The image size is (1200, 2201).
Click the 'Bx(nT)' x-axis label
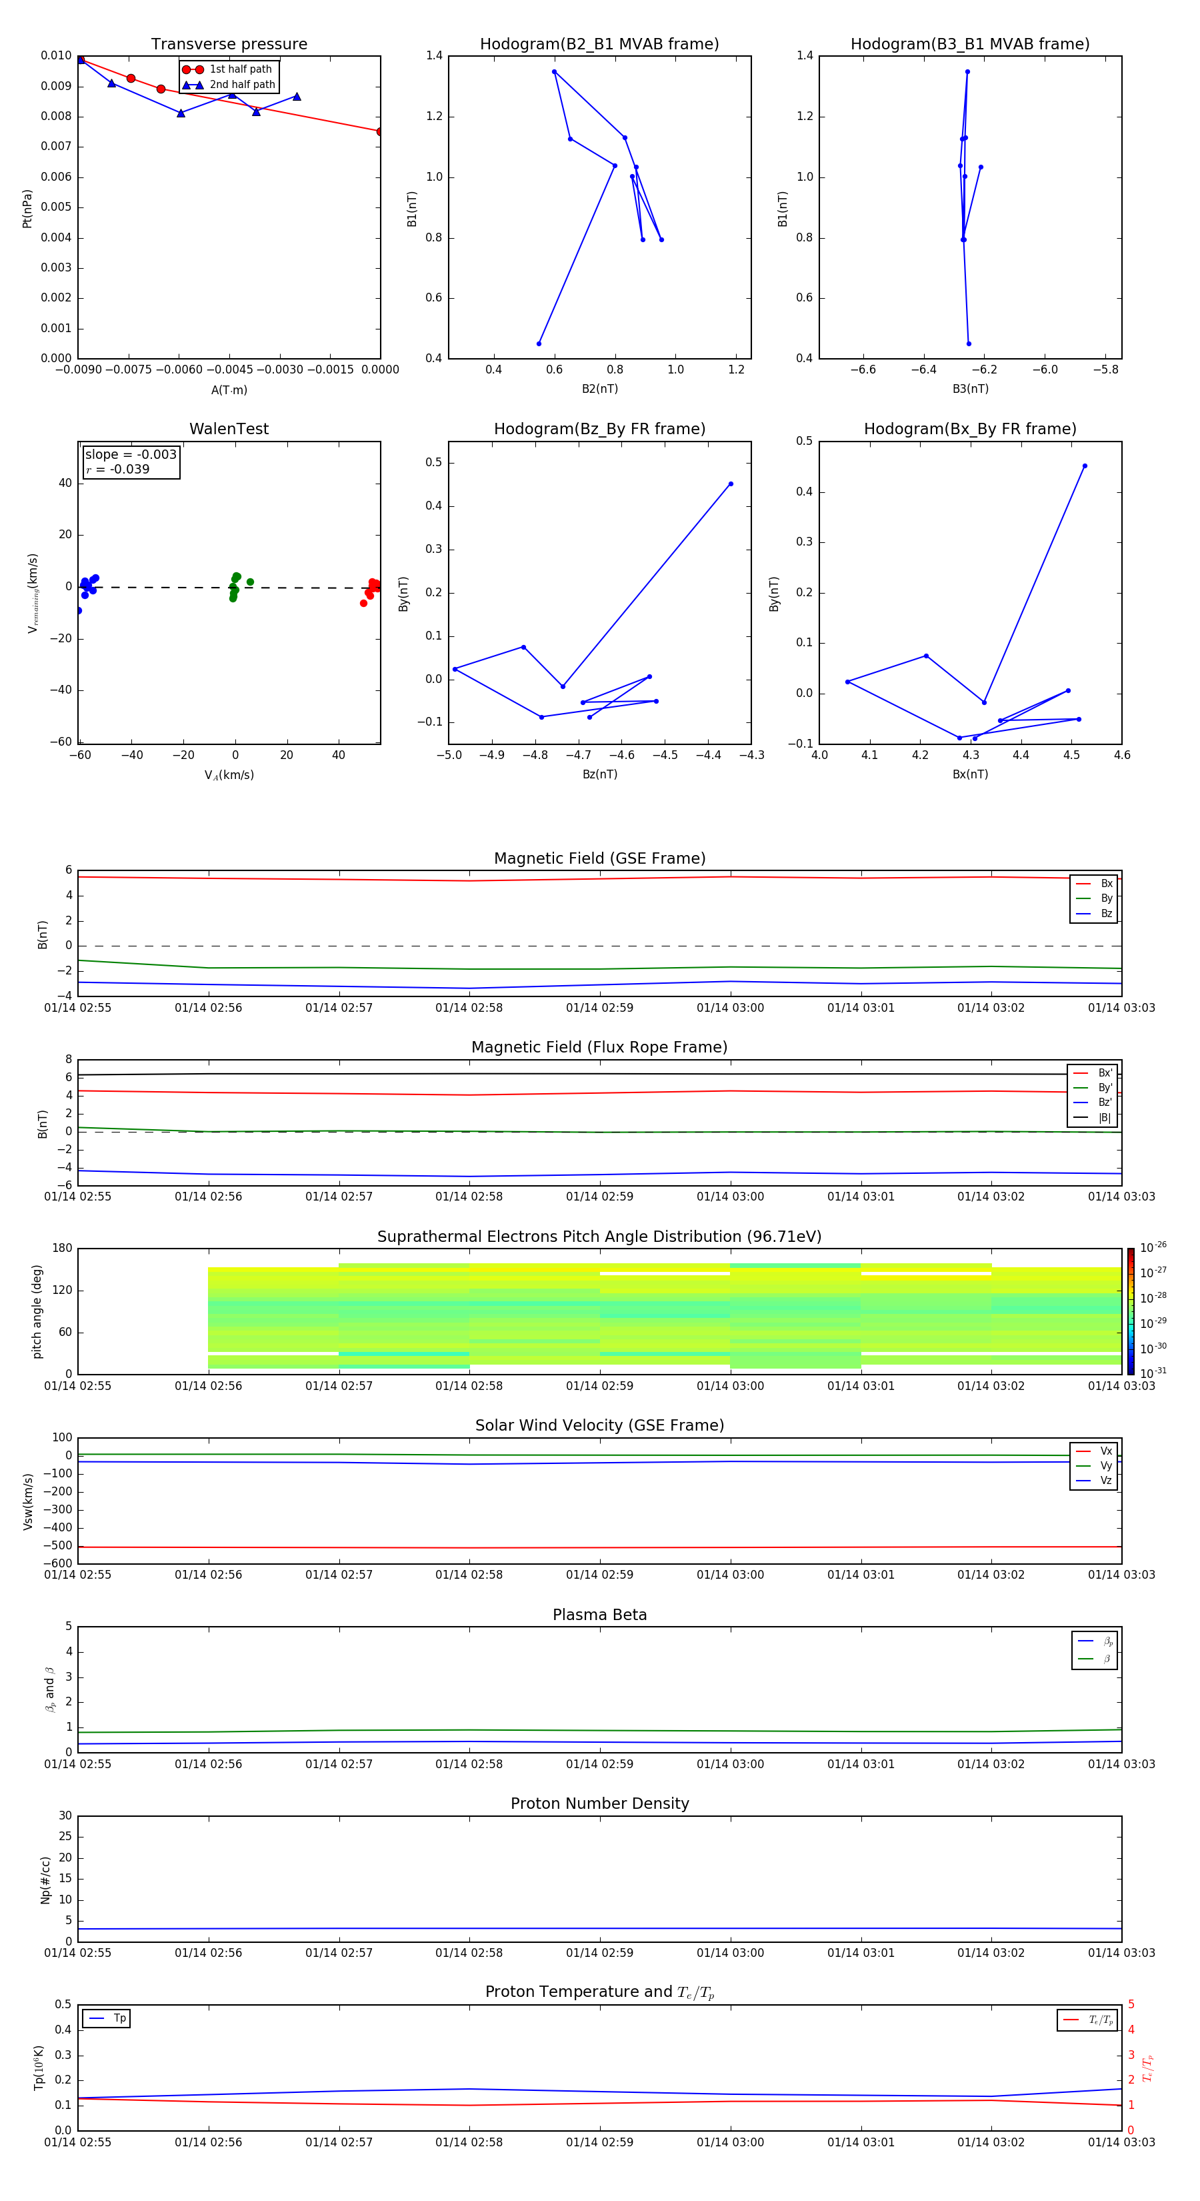(970, 775)
